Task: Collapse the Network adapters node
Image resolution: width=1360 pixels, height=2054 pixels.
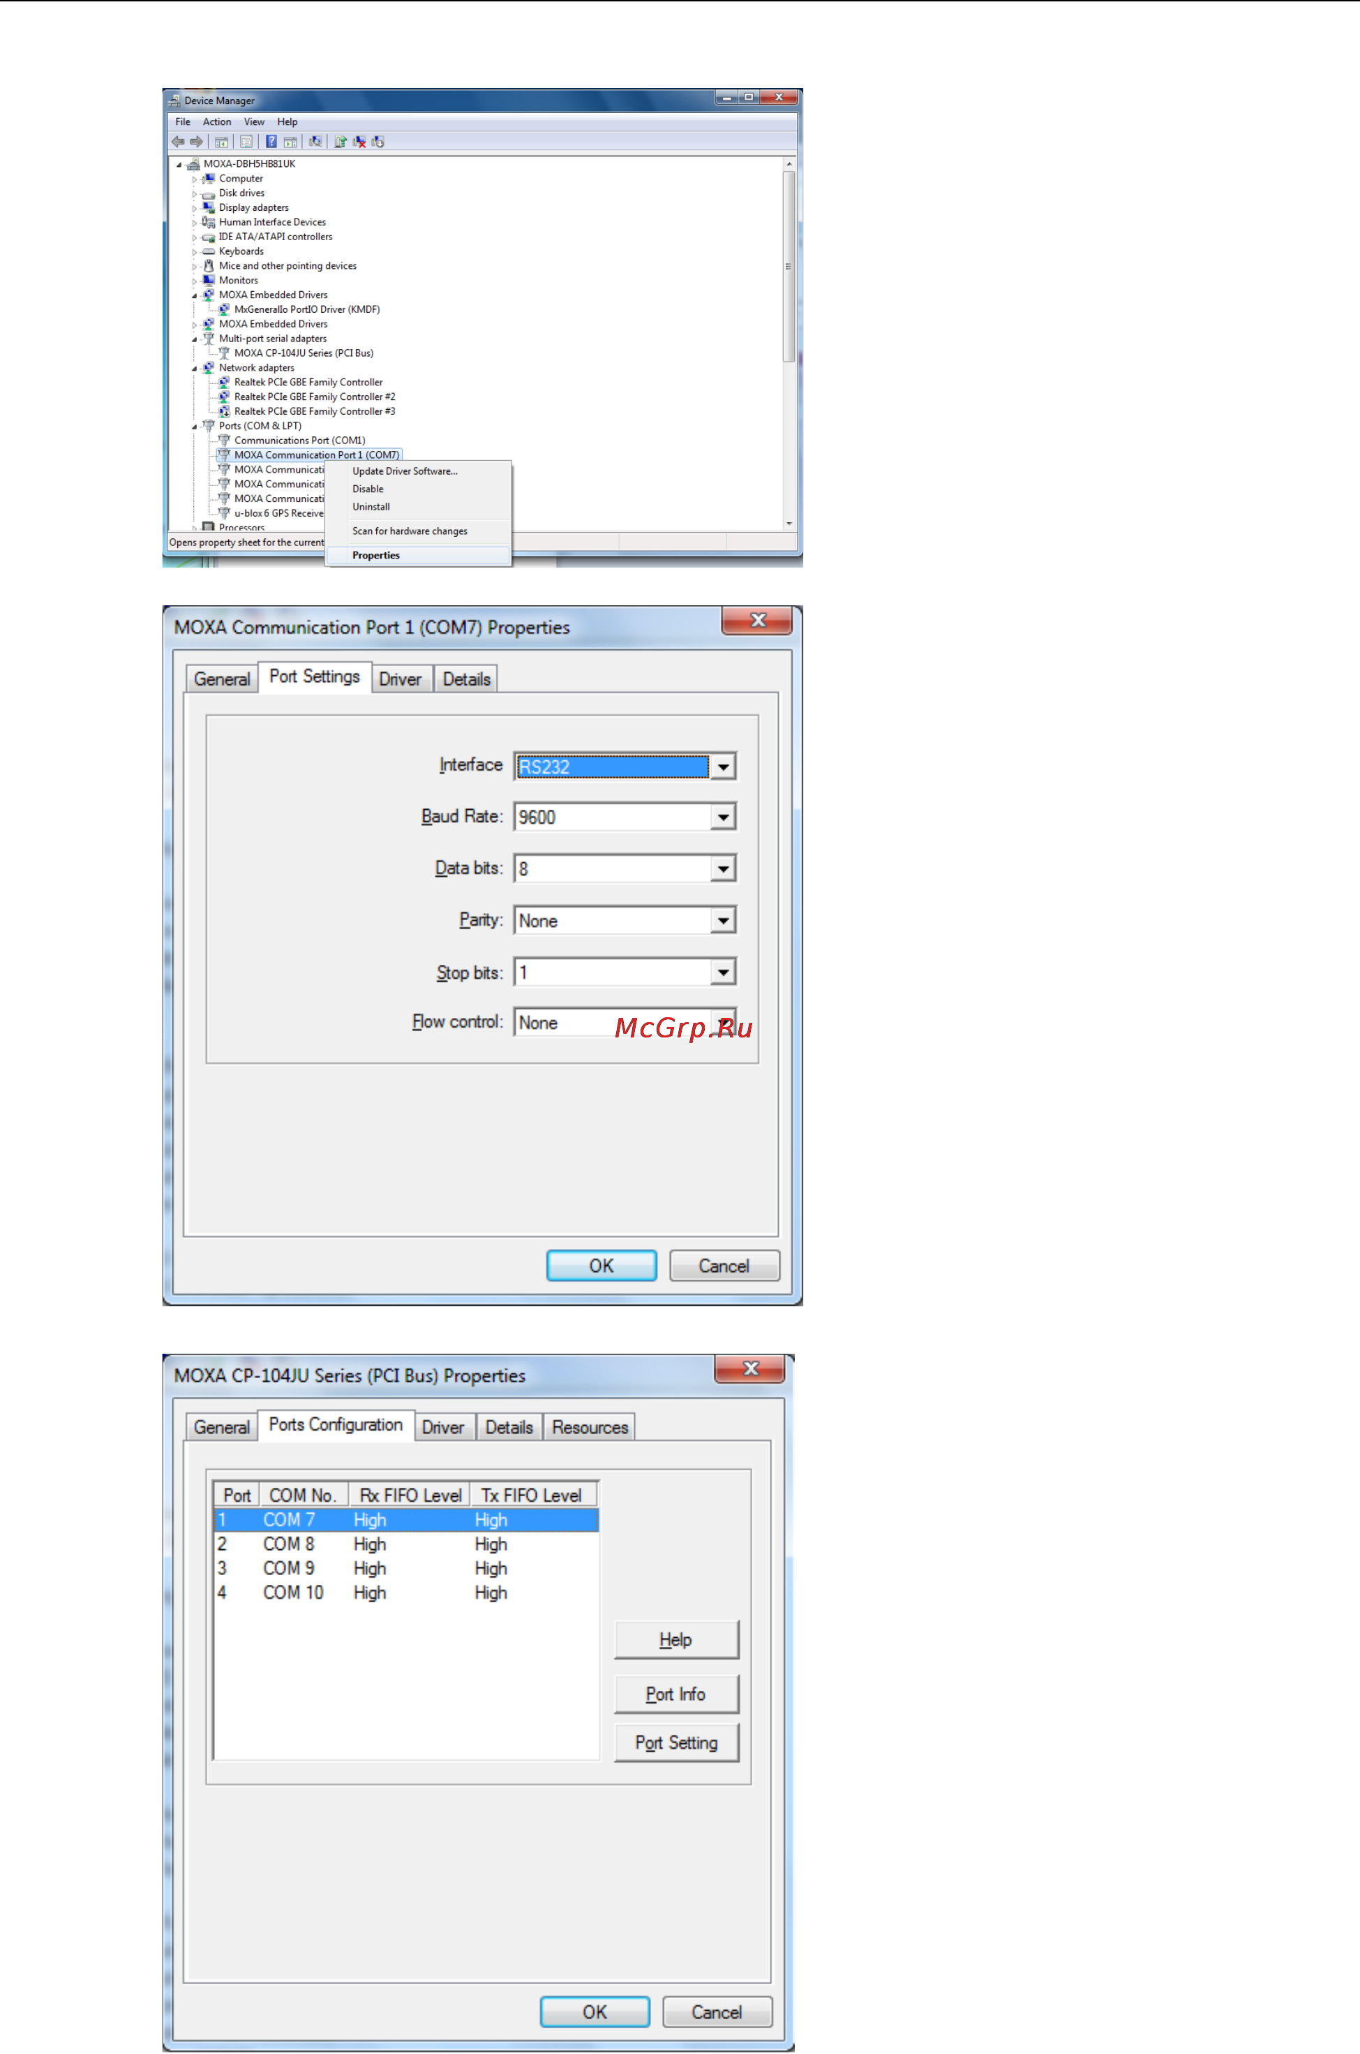Action: (x=194, y=369)
